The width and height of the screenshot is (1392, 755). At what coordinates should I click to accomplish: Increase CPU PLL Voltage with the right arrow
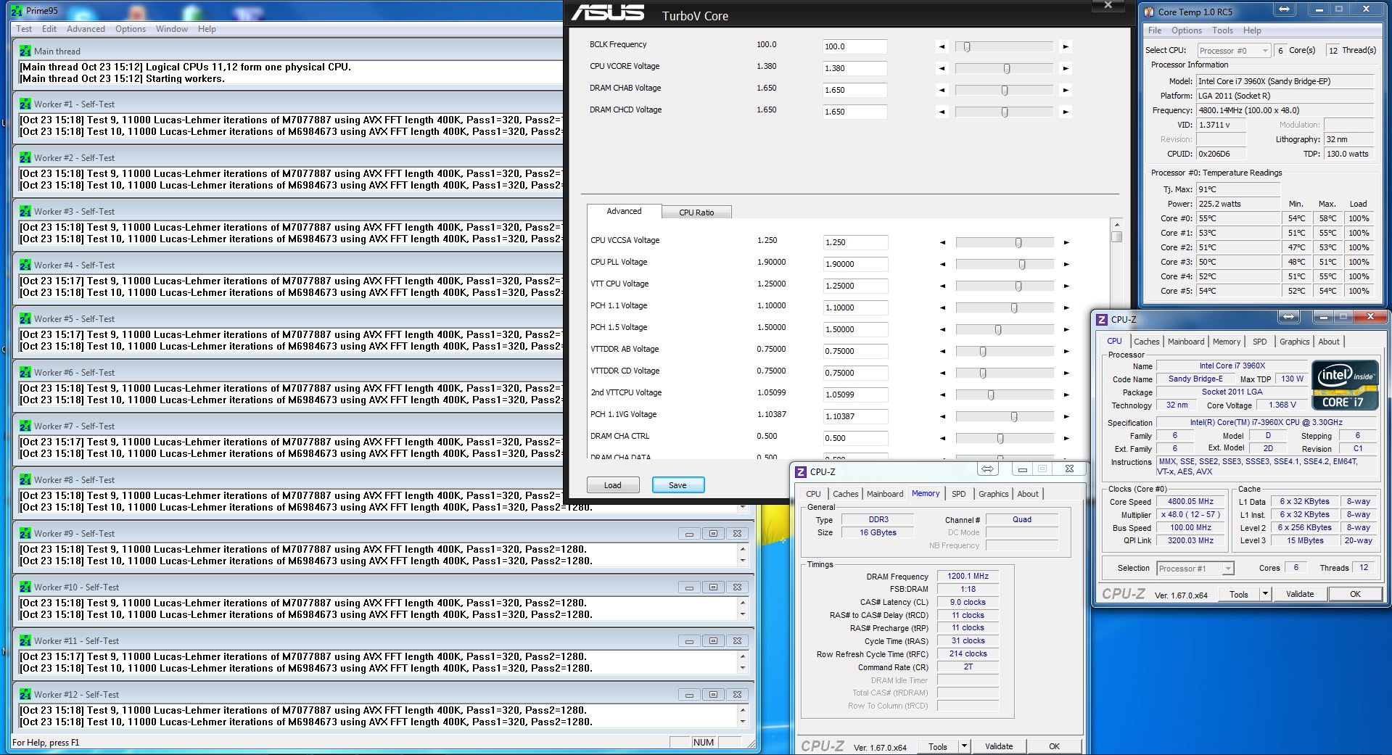[1066, 264]
